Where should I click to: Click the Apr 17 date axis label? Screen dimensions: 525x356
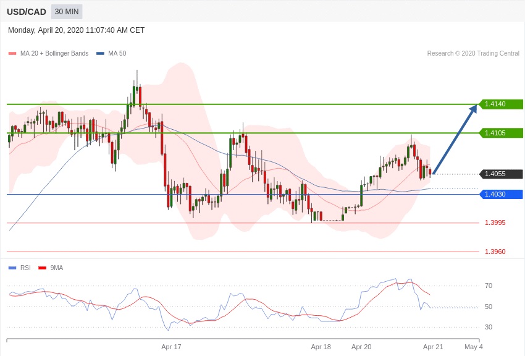pos(171,347)
